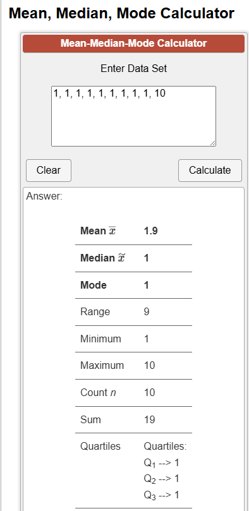Click the Mode result row
249x511 pixels.
133,285
